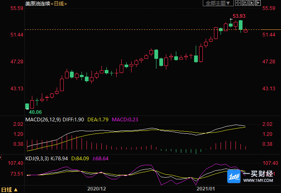Open the 全部主题 dropdown
The width and height of the screenshot is (281, 193).
[218, 3]
